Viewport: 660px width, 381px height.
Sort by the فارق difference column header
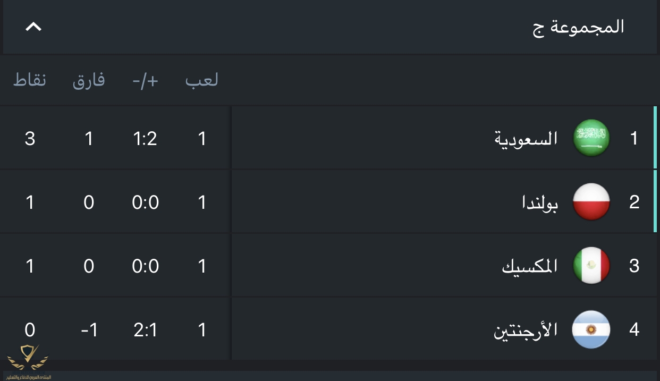point(89,80)
